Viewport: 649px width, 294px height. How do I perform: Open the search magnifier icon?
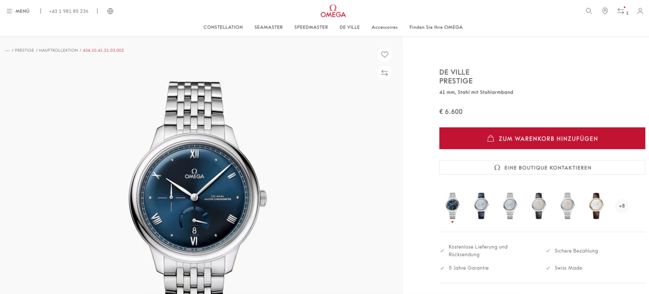[589, 11]
